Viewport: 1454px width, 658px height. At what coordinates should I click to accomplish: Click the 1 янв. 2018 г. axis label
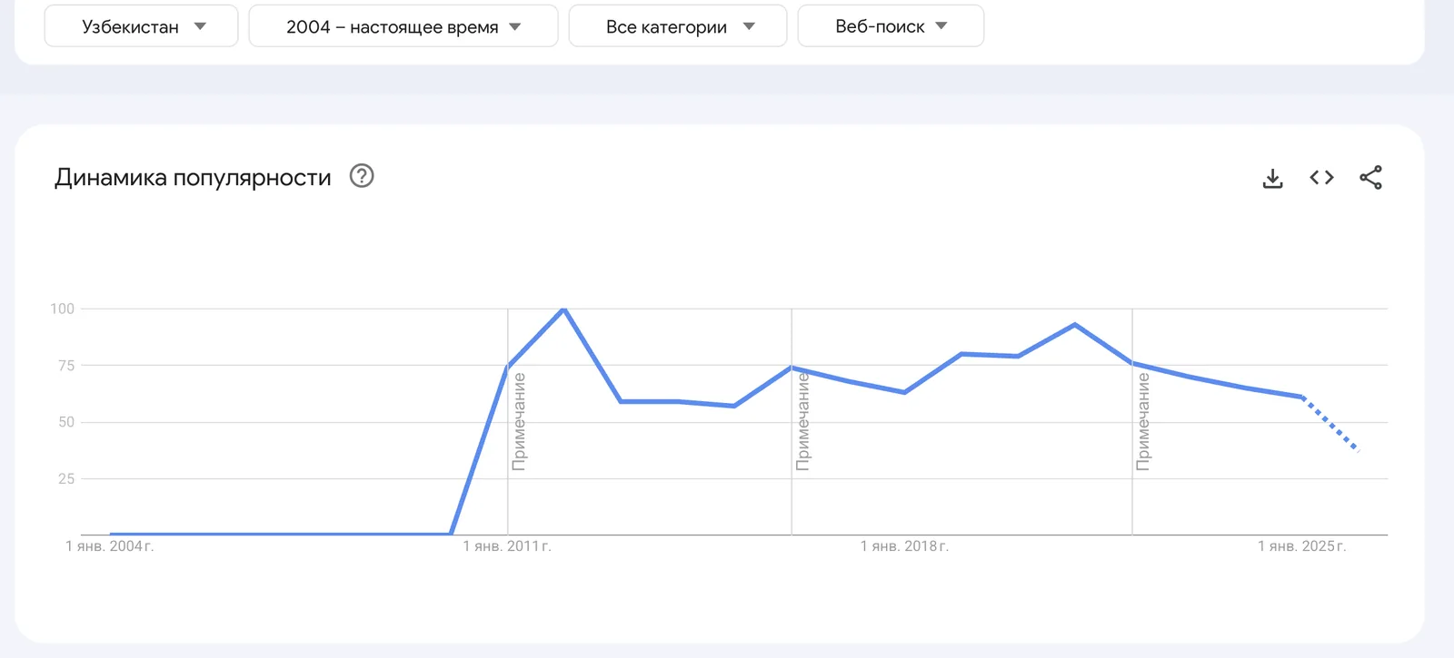[x=904, y=546]
